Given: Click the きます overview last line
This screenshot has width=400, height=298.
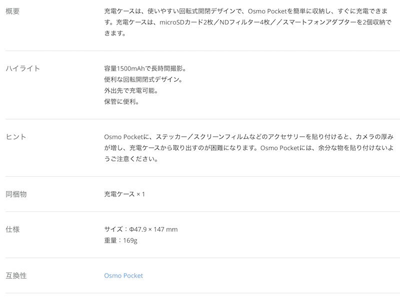Looking at the screenshot, I should [x=115, y=33].
